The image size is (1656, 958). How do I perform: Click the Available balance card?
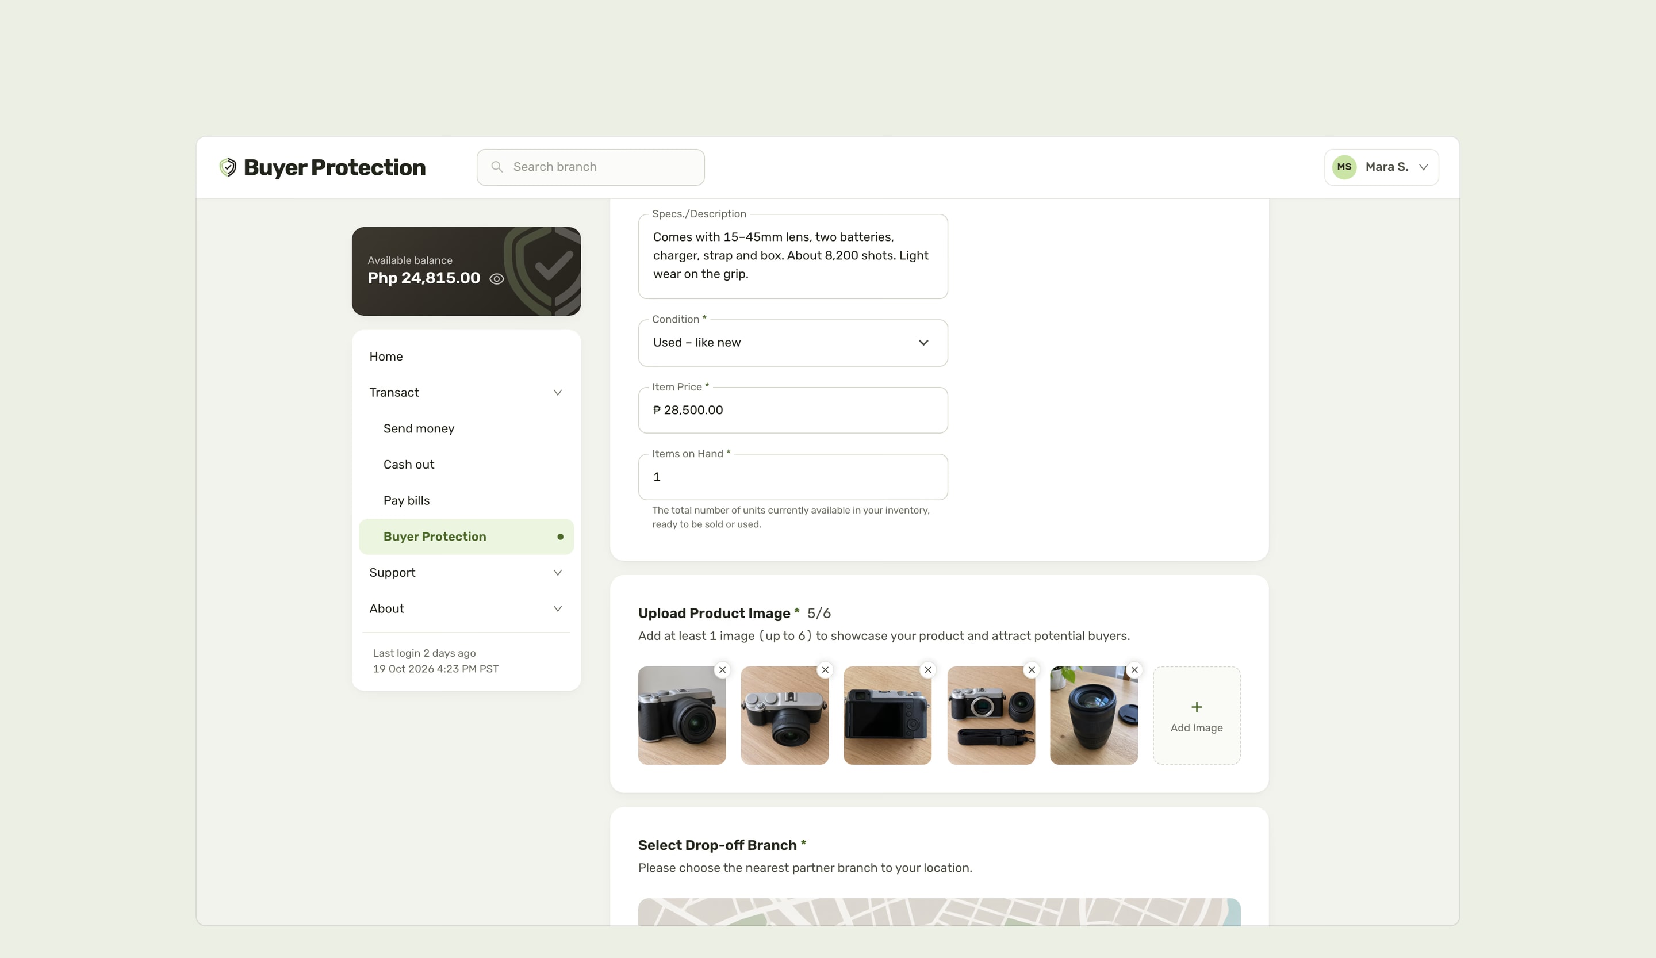coord(466,271)
